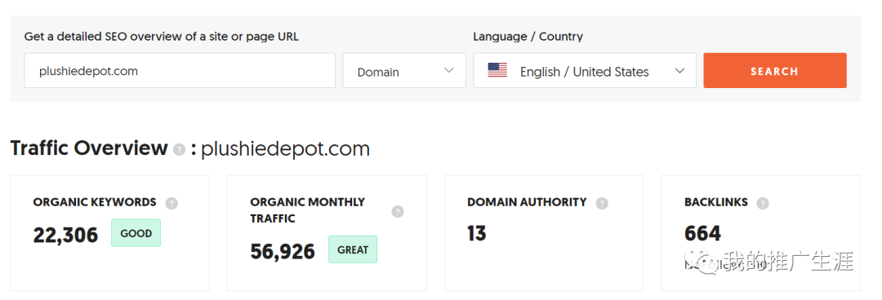This screenshot has width=882, height=300.
Task: Click the plushiedepot.com heading in Traffic Overview
Action: [285, 149]
